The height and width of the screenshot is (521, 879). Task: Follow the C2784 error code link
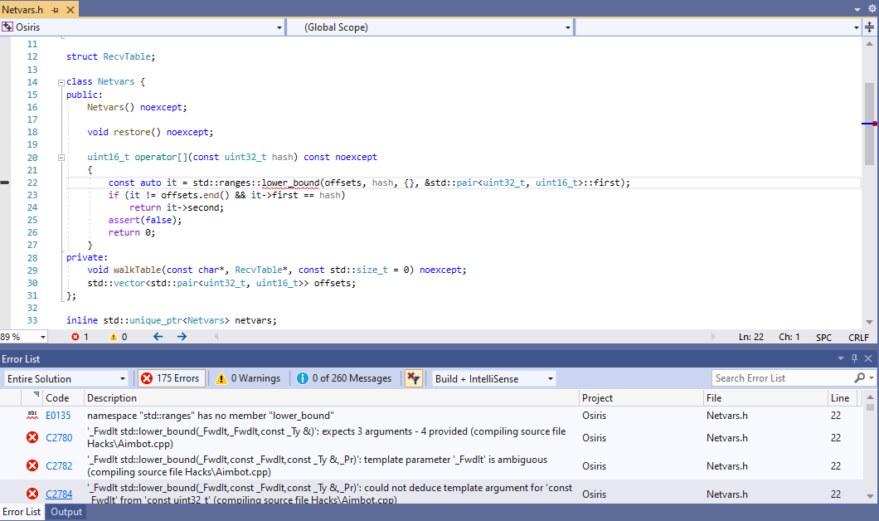tap(59, 494)
